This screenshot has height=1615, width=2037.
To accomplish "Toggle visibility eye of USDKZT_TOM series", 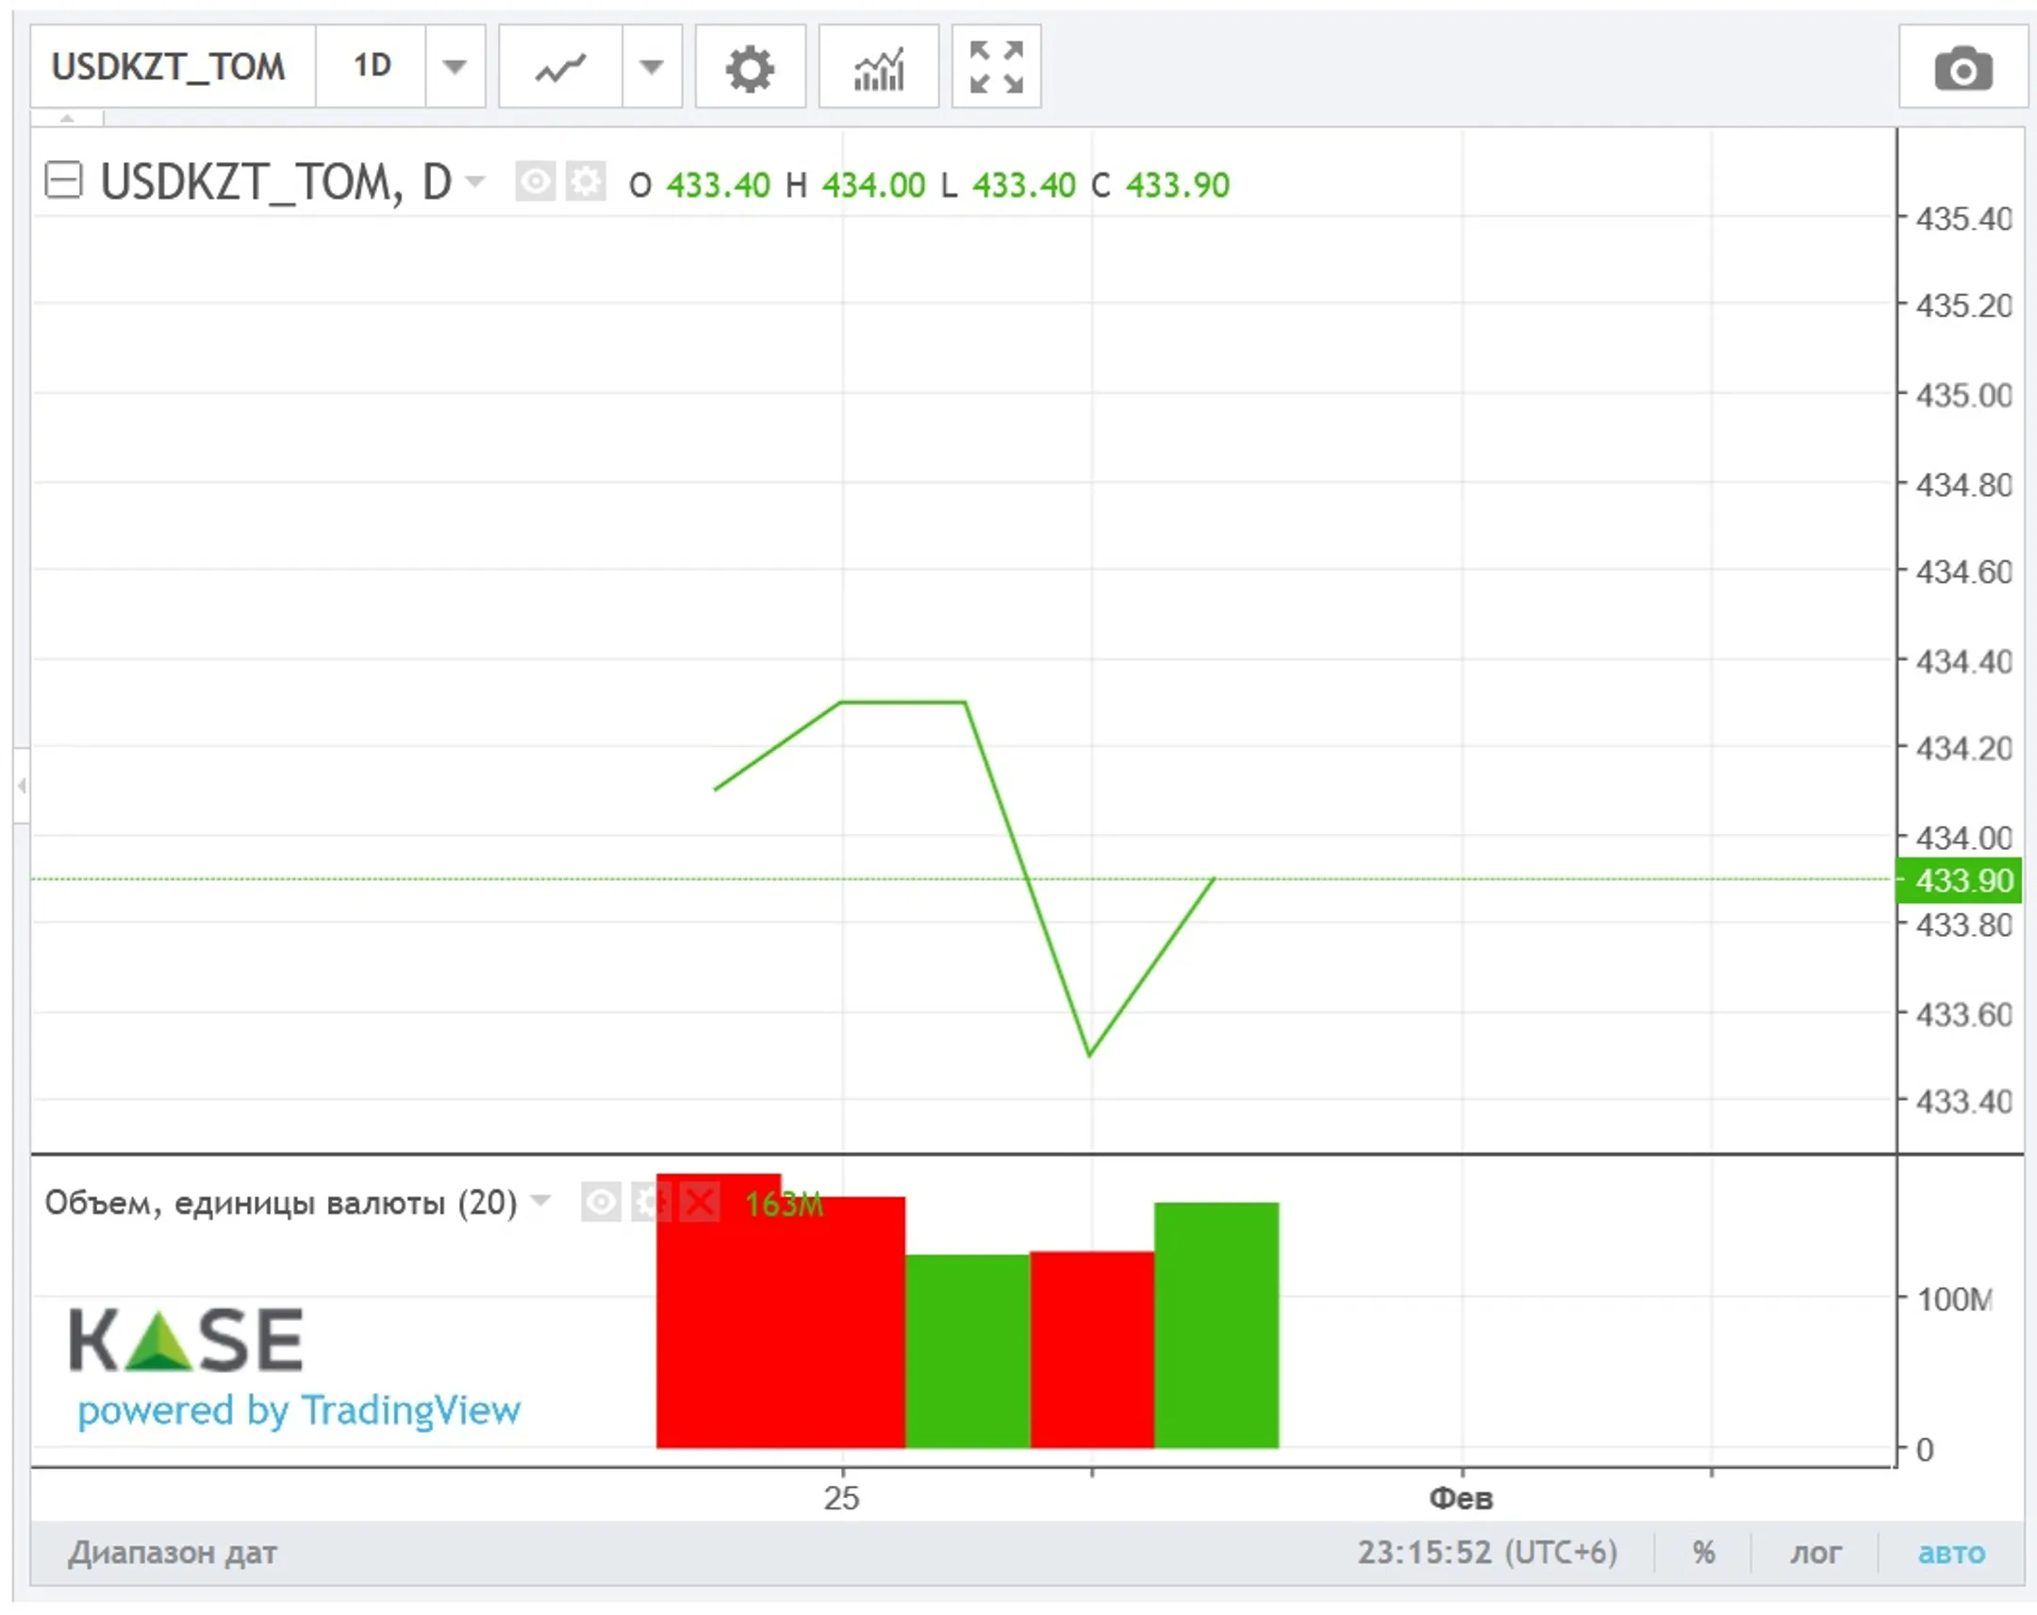I will (x=535, y=181).
